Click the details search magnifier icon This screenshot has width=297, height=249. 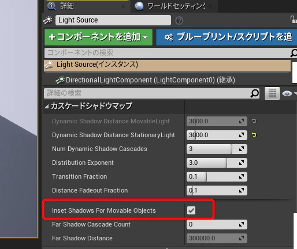point(255,93)
